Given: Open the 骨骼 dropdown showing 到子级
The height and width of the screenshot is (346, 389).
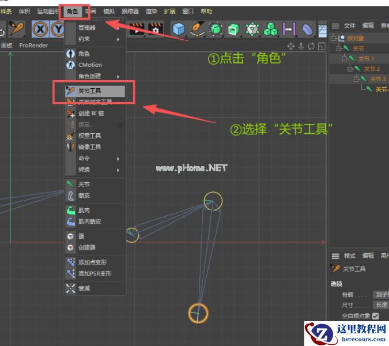Looking at the screenshot, I should 381,295.
